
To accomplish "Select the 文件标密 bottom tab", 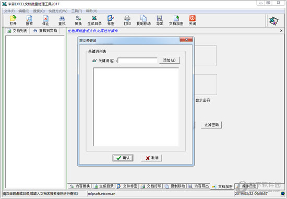I will (127, 186).
